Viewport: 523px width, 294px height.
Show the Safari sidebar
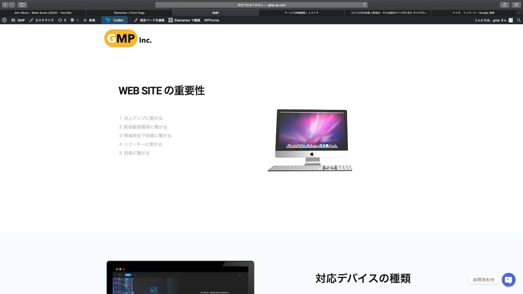pyautogui.click(x=22, y=5)
